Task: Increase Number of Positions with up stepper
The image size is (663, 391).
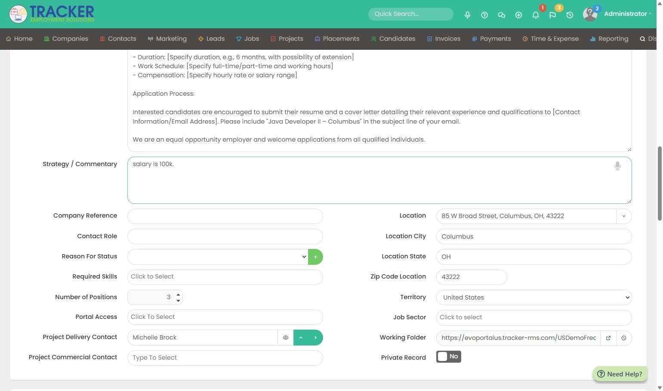Action: tap(178, 294)
